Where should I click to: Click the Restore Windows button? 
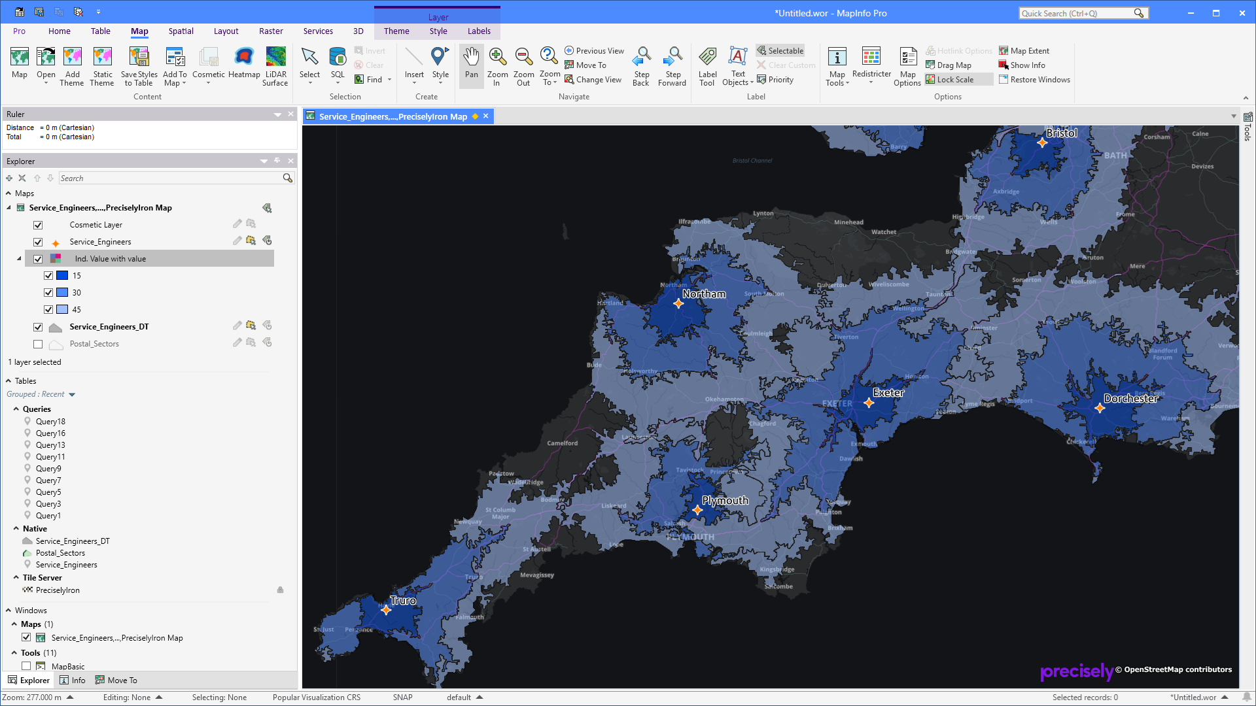(x=1034, y=80)
